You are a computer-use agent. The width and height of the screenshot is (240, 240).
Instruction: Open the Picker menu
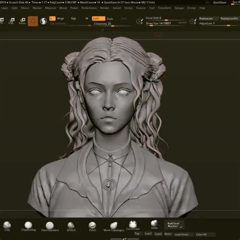coord(74,8)
